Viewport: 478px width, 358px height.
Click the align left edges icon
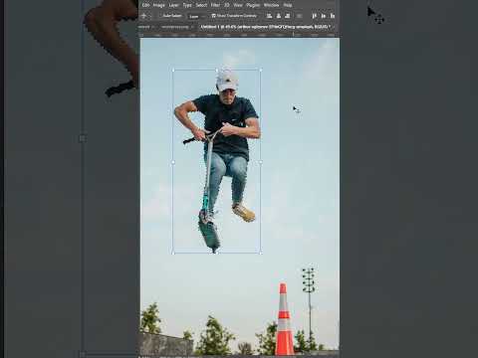270,16
